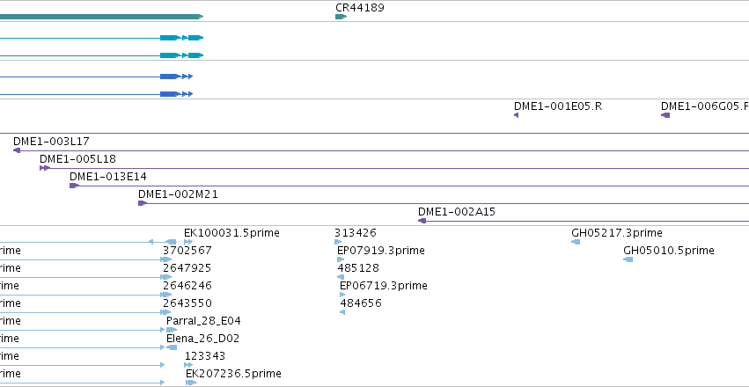Click the DME1-001E05.R purple arrow glyph
This screenshot has height=387, width=749.
click(517, 115)
